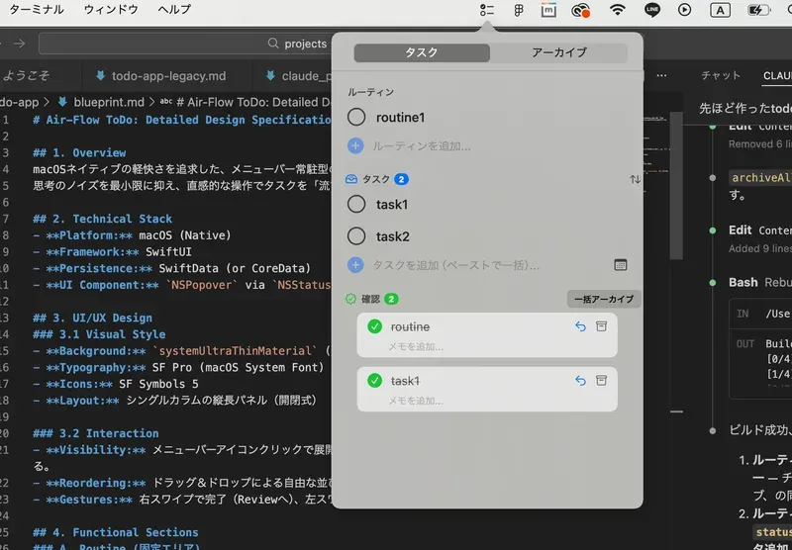The image size is (792, 550).
Task: Archive the completed task1 item
Action: (601, 381)
